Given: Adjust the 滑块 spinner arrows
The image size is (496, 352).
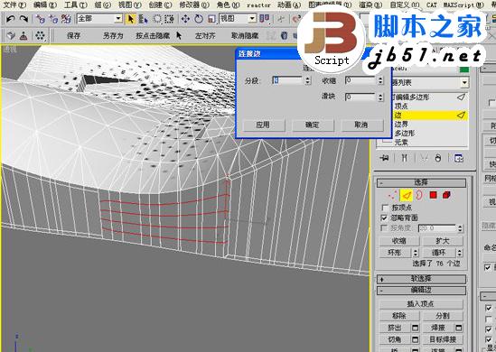Looking at the screenshot, I should click(381, 97).
